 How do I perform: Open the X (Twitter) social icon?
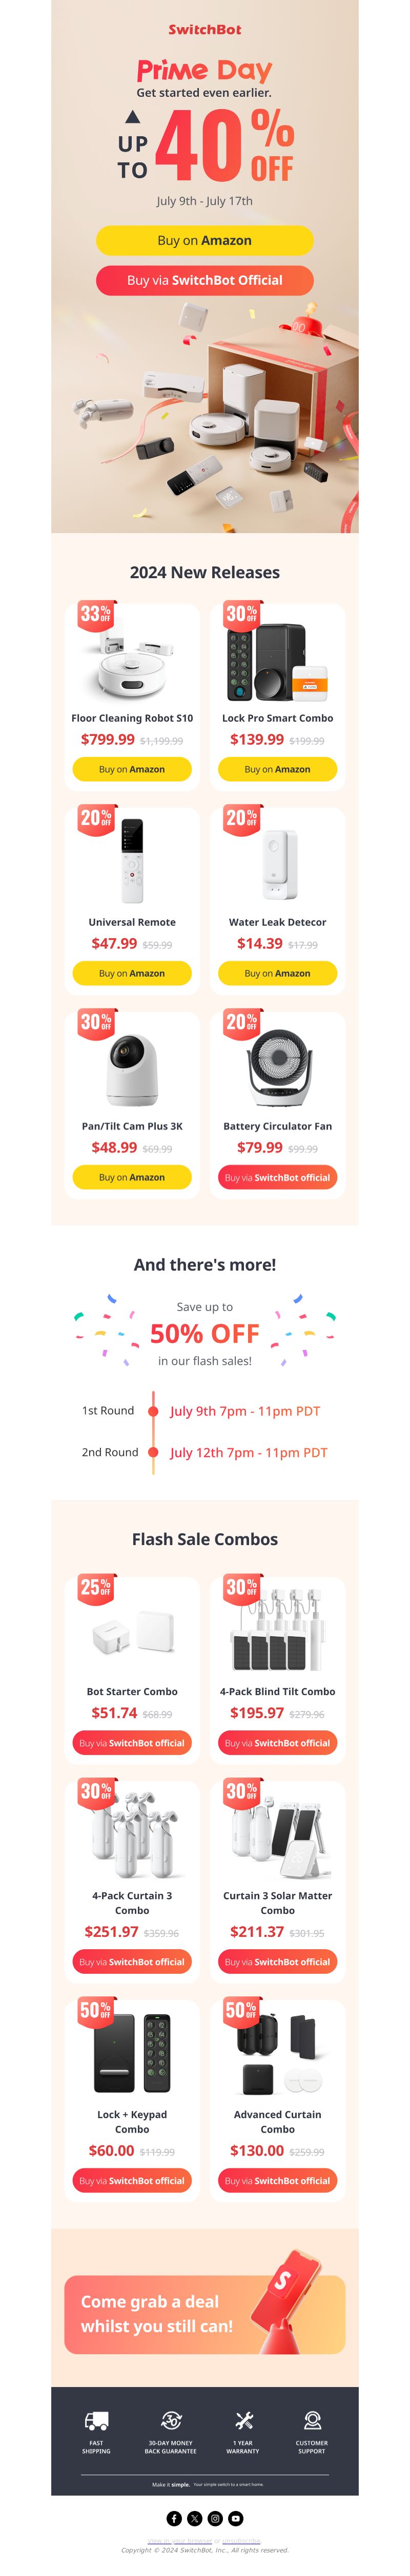(x=195, y=2518)
